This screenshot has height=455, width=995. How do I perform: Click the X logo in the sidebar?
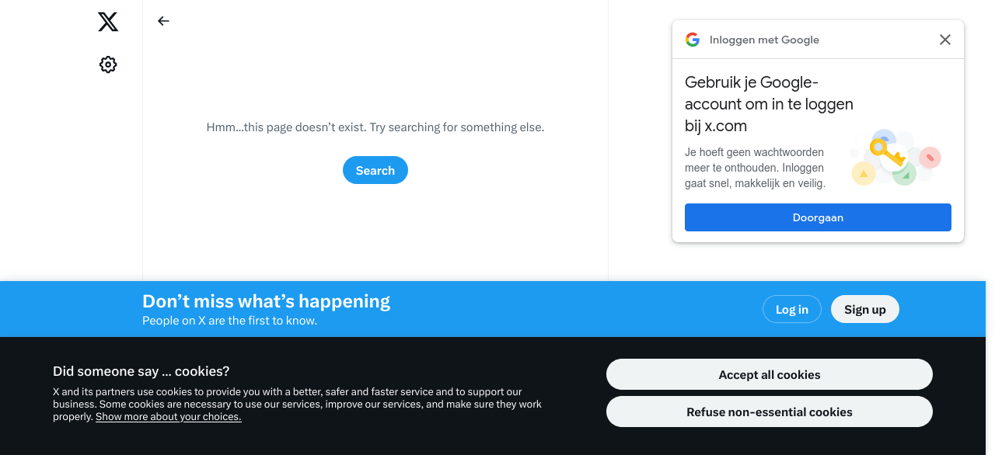108,22
